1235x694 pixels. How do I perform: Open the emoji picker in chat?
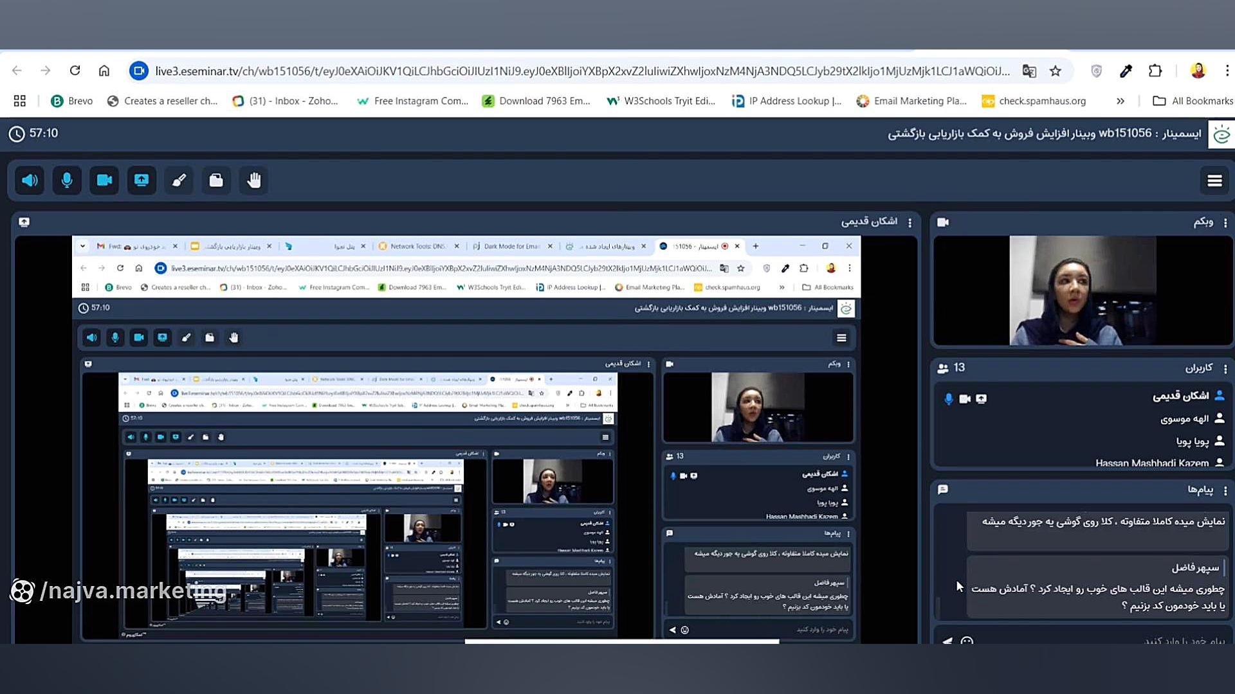coord(967,641)
